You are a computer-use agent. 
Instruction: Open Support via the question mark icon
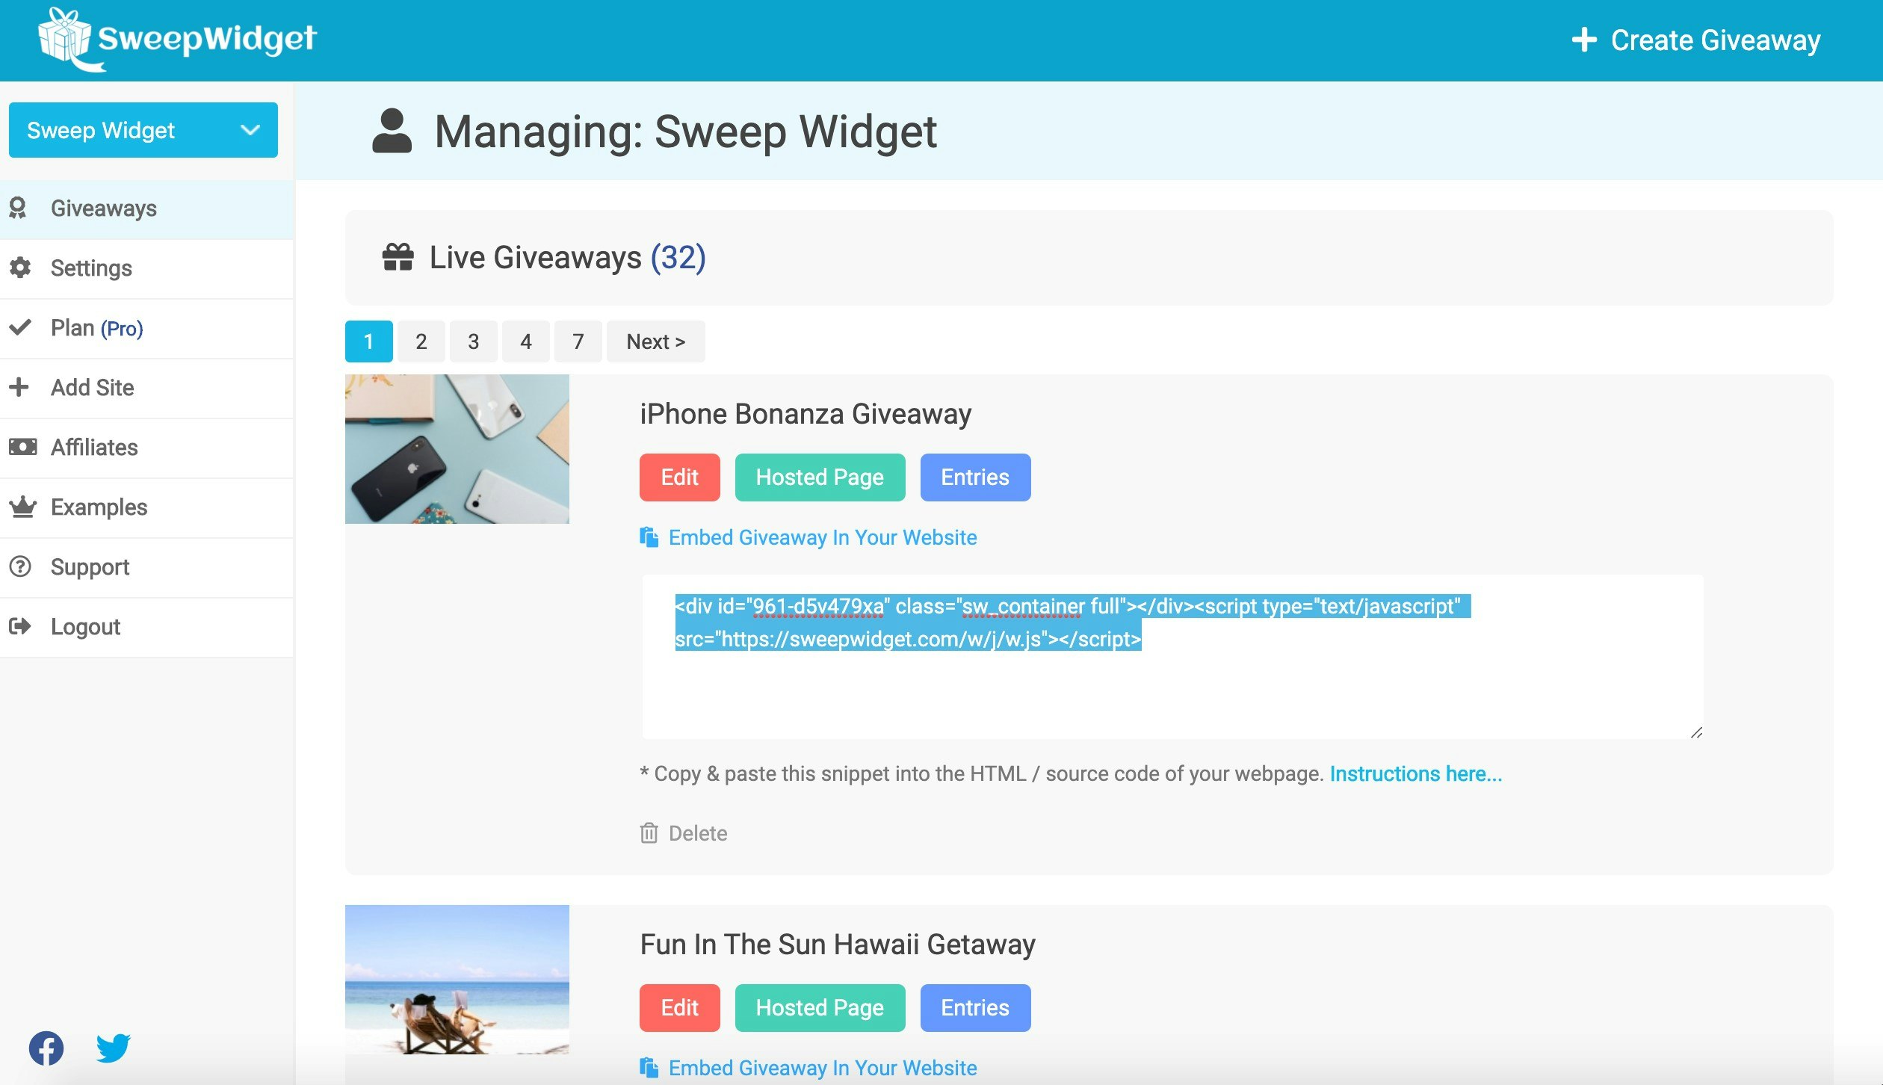20,566
